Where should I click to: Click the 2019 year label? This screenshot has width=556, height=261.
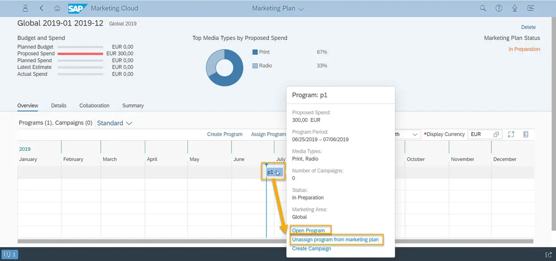25,149
